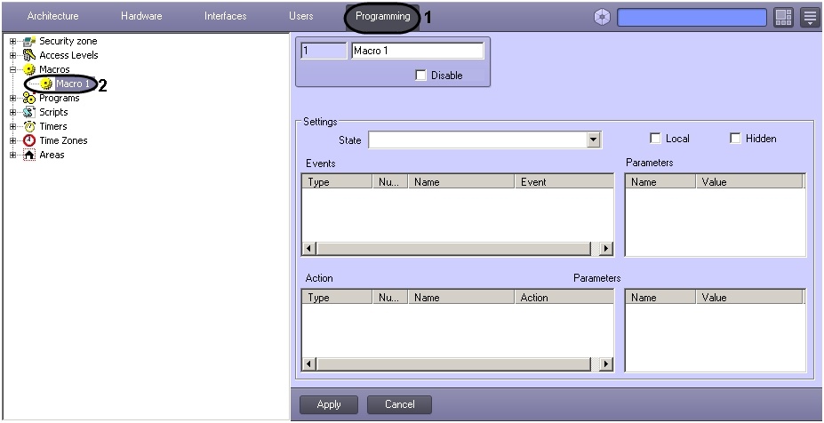Expand the Programs node
Image resolution: width=824 pixels, height=423 pixels.
click(x=13, y=99)
